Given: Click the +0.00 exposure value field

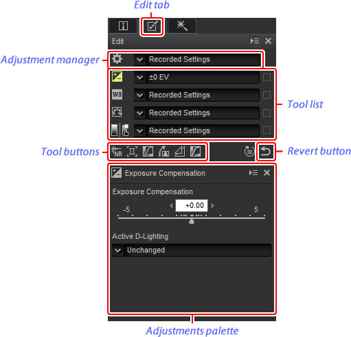Looking at the screenshot, I should 192,205.
